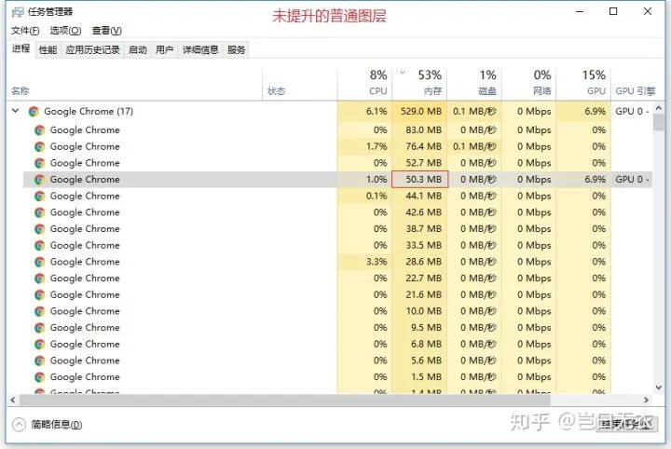This screenshot has width=671, height=449.
Task: Click Chrome icon in the 83.0 MB row
Action: click(40, 130)
